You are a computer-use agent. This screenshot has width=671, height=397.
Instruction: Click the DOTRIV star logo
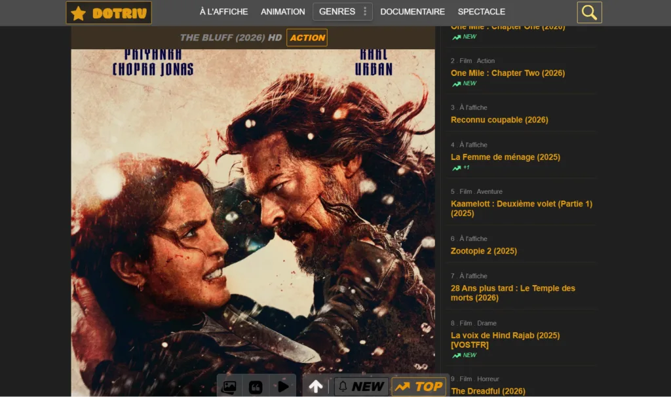[x=109, y=12]
